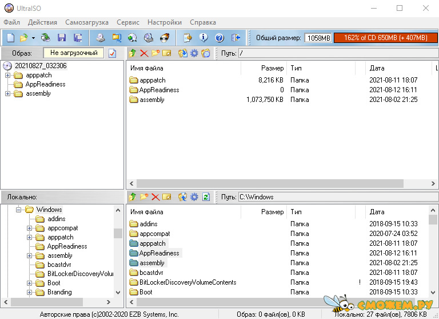Image resolution: width=439 pixels, height=319 pixels.
Task: Click the rename icon in local panel toolbar
Action: [166, 197]
